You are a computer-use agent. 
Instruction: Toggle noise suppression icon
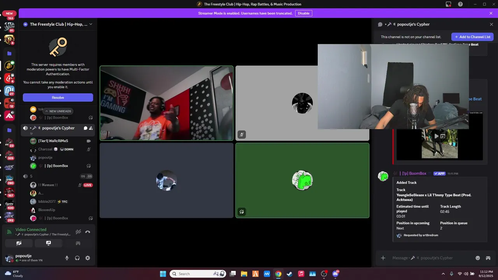coord(78,232)
